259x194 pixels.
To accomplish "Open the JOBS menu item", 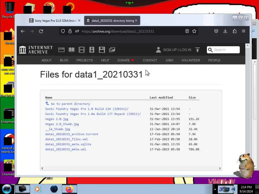I will (169, 60).
